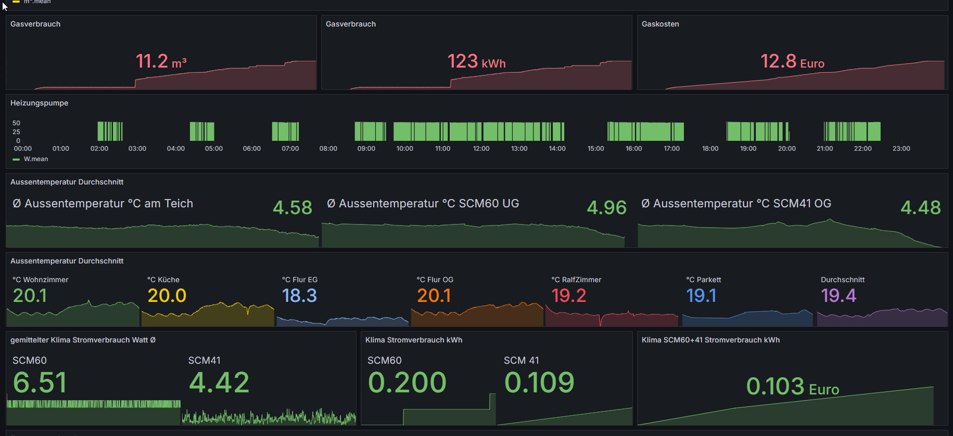Screen dimensions: 953x436
Task: Click the purple Durchschnitt 19.4 value
Action: pyautogui.click(x=838, y=296)
